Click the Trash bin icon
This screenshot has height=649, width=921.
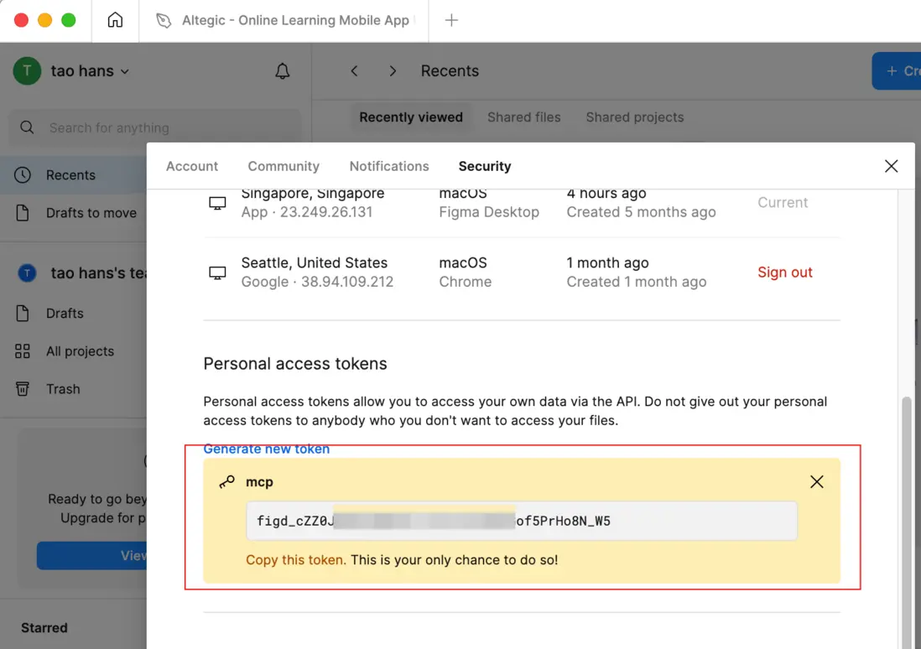pos(23,389)
